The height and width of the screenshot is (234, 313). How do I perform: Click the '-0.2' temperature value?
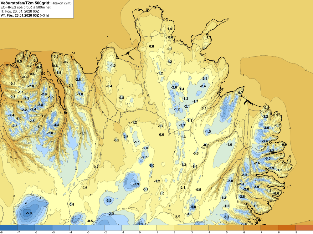(x=169, y=49)
